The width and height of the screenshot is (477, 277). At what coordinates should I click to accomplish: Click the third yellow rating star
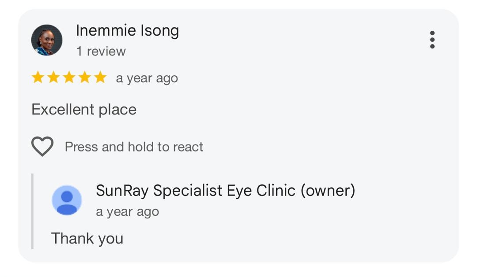(x=69, y=78)
